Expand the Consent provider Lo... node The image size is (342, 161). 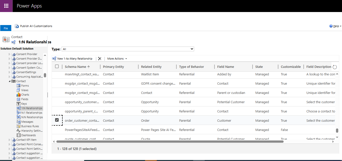[10, 63]
